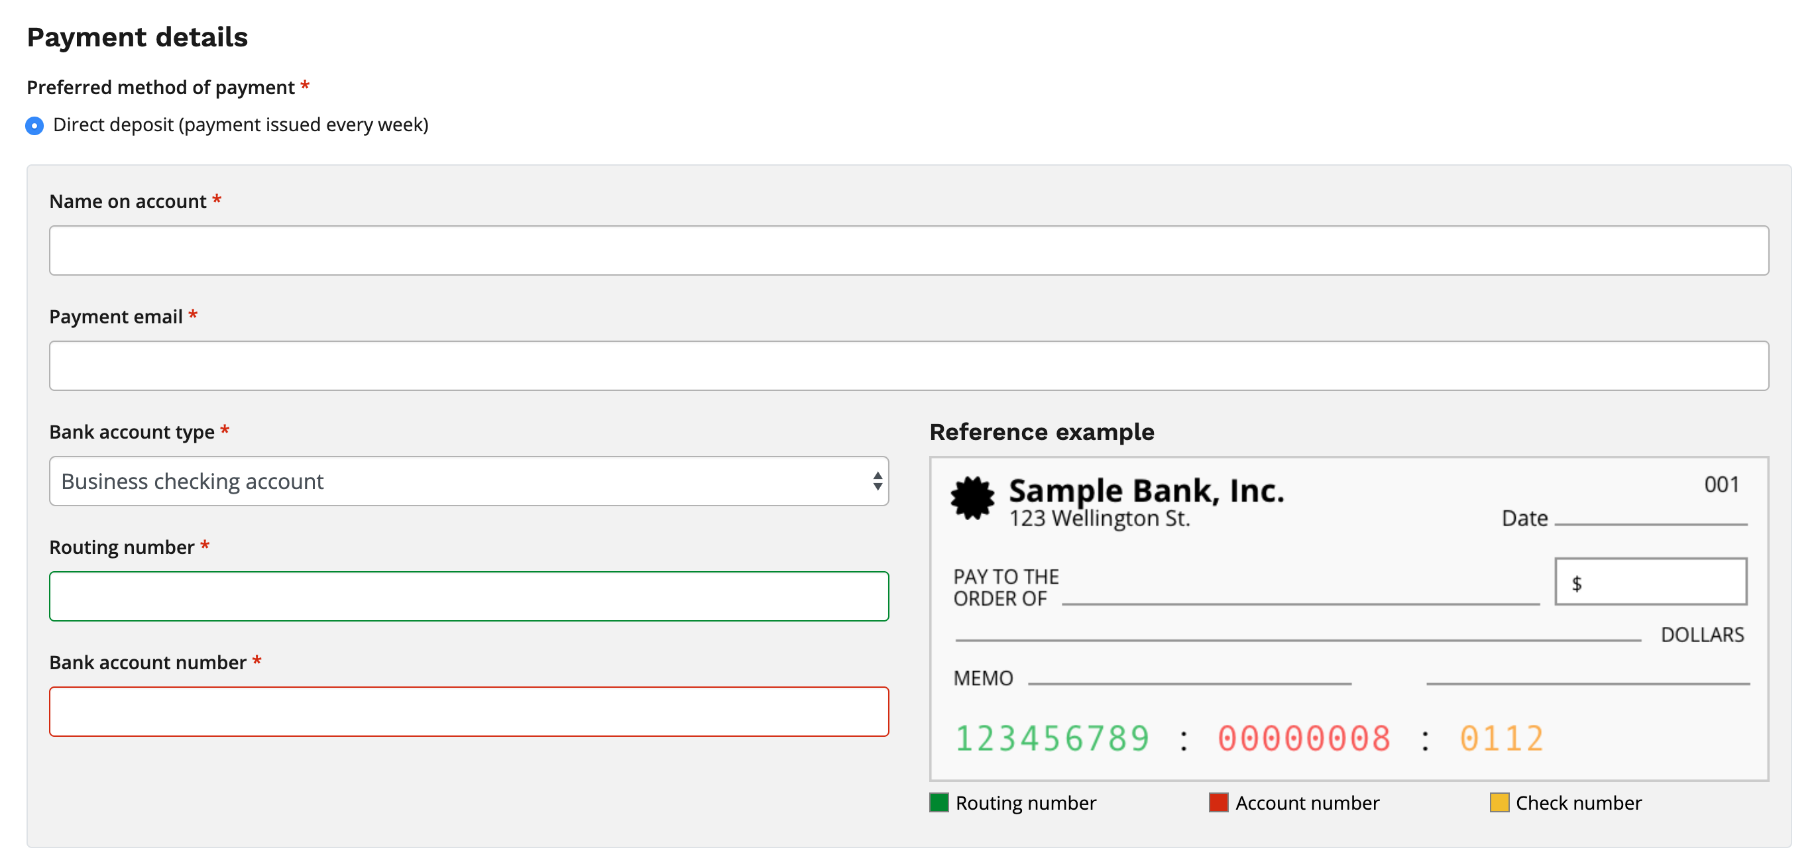Click the Date label on the cheque

pyautogui.click(x=1524, y=518)
